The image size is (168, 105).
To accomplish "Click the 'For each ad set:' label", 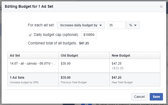I will coord(41,25).
